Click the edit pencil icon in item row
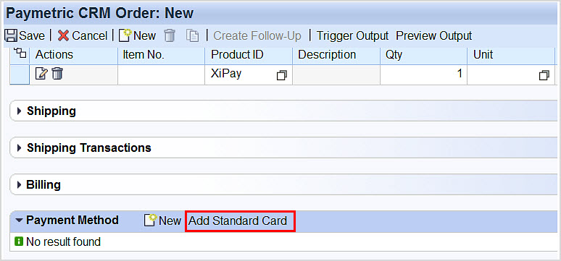Viewport: 561px width, 261px height. [41, 74]
